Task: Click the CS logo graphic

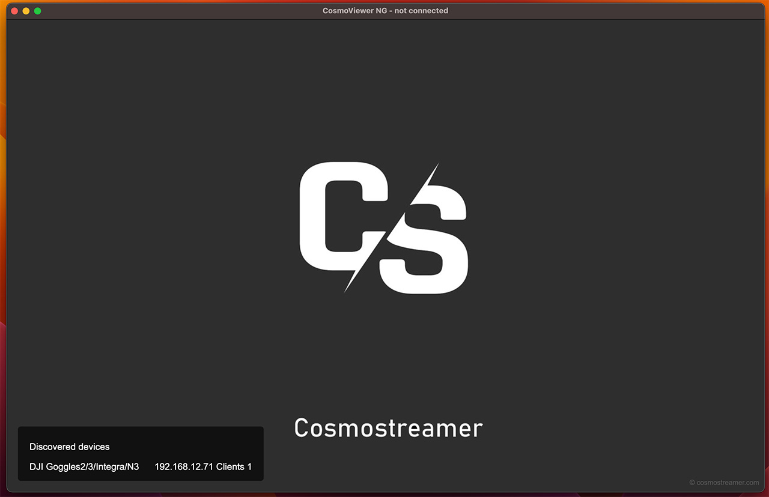Action: 383,227
